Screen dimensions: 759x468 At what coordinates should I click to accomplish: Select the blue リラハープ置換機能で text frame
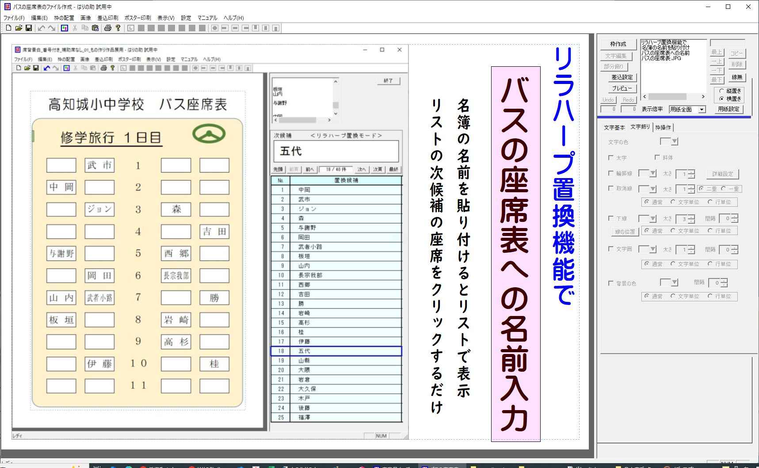[564, 176]
